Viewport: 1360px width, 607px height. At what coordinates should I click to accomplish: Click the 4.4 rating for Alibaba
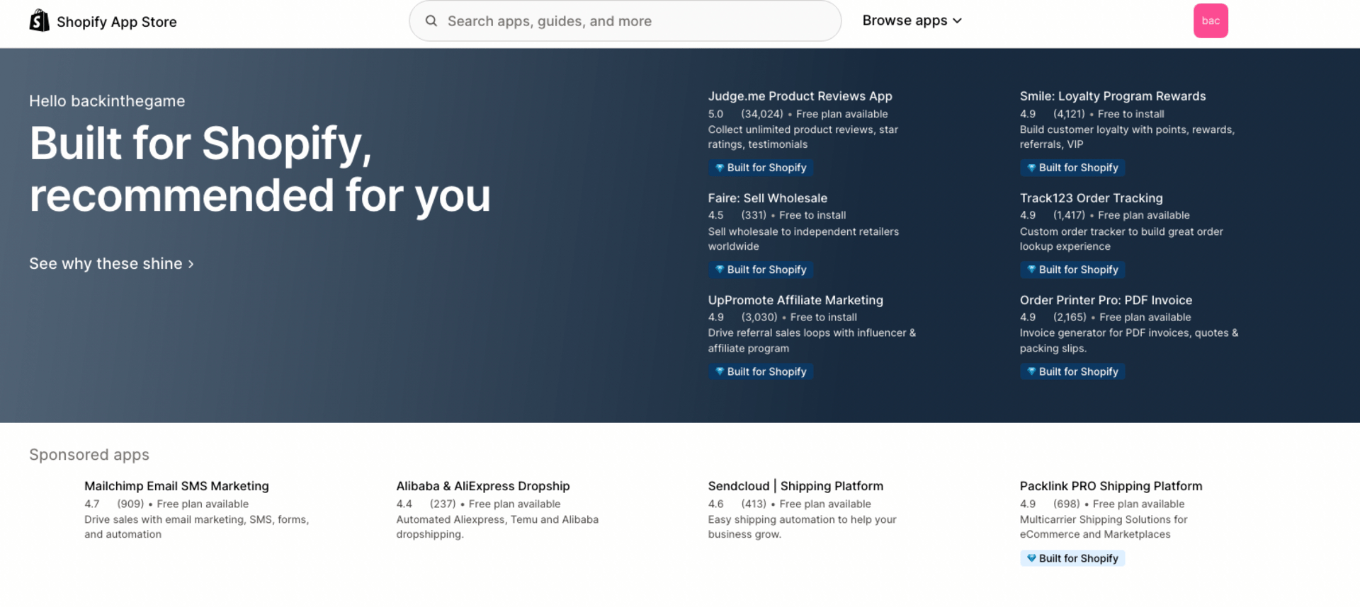tap(404, 504)
